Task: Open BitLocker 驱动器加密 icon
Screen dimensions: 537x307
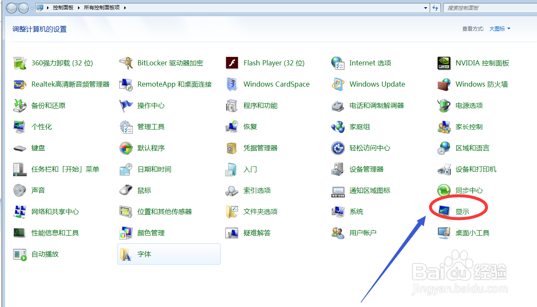Action: click(126, 63)
